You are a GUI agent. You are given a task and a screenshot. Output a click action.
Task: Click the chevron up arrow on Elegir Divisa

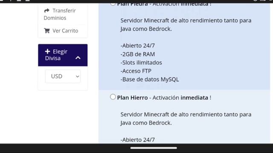78,58
